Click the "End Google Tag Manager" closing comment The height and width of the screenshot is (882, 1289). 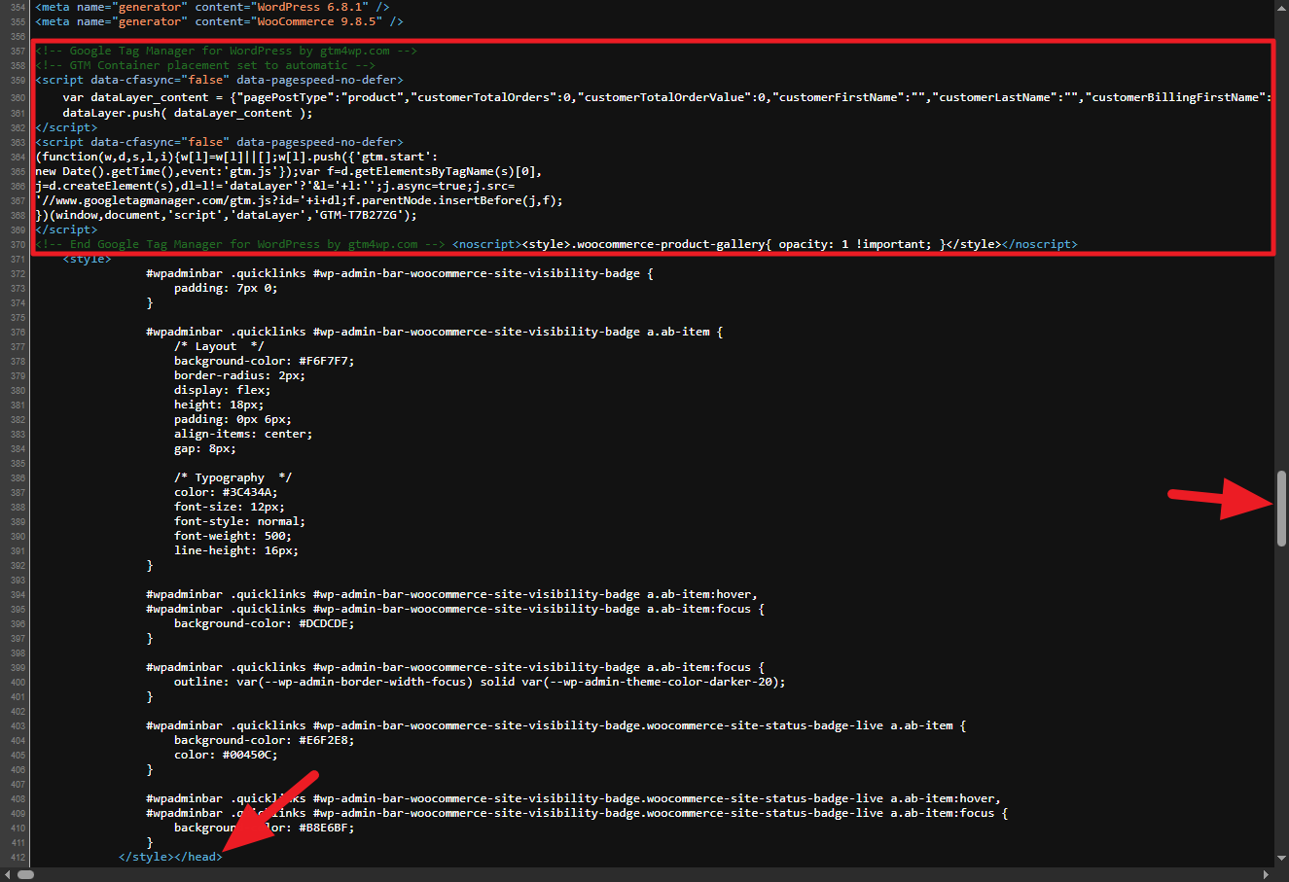(240, 244)
